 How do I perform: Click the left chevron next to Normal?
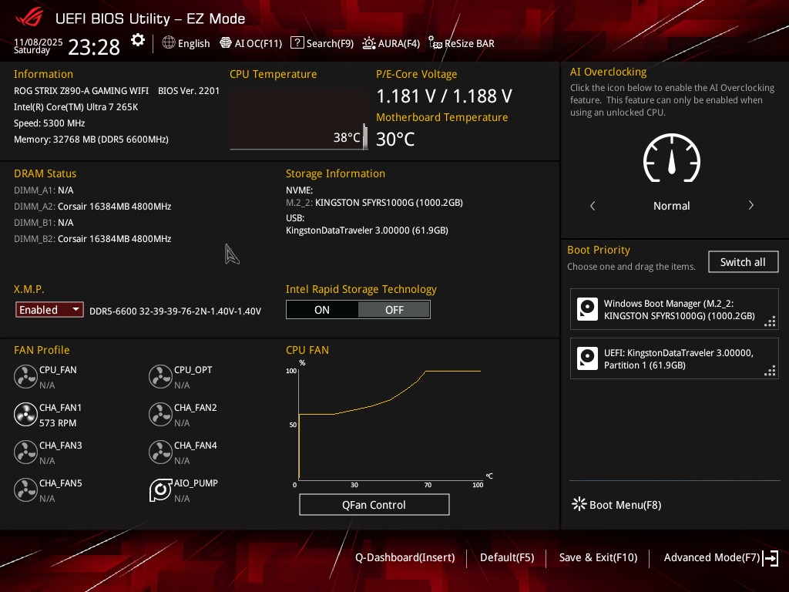(593, 206)
